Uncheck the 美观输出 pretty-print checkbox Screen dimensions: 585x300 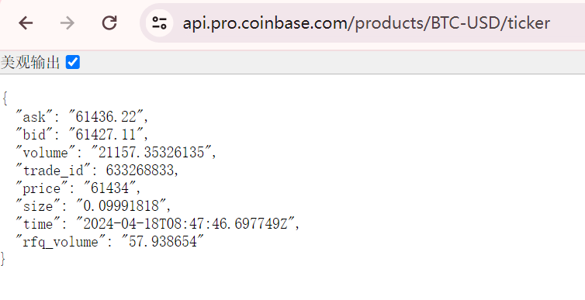(x=73, y=62)
